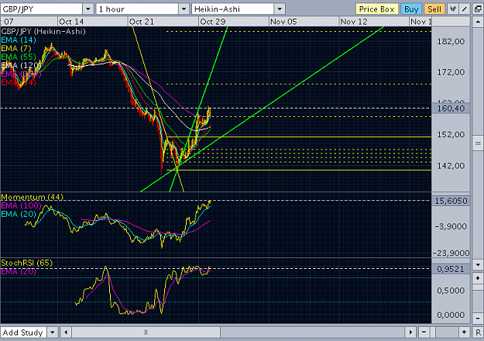Image resolution: width=484 pixels, height=341 pixels.
Task: Open the chart indicator tool icon
Action: (x=452, y=9)
